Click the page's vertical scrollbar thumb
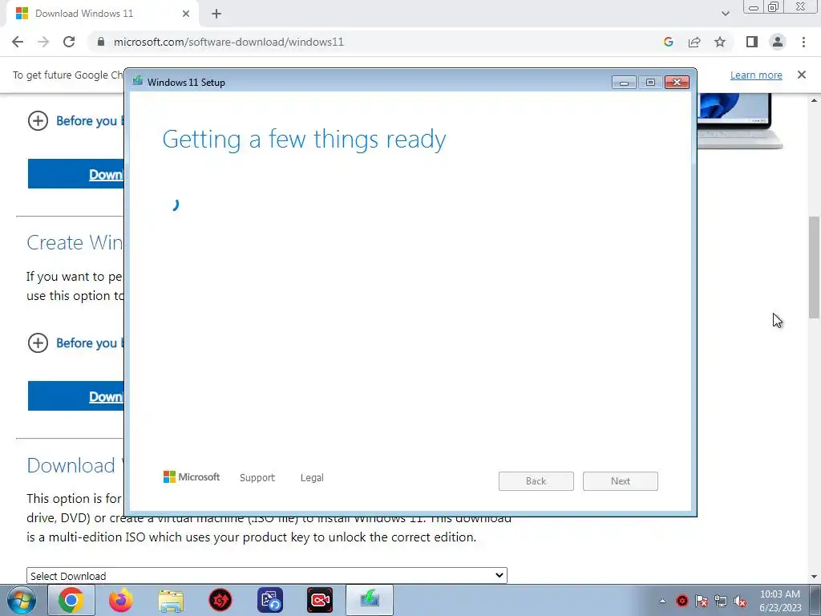The image size is (821, 616). [815, 267]
